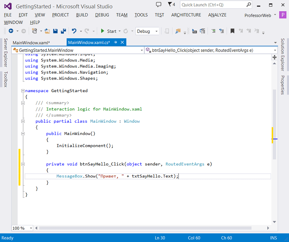Click the Open File folder icon
The height and width of the screenshot is (242, 289).
(x=47, y=31)
